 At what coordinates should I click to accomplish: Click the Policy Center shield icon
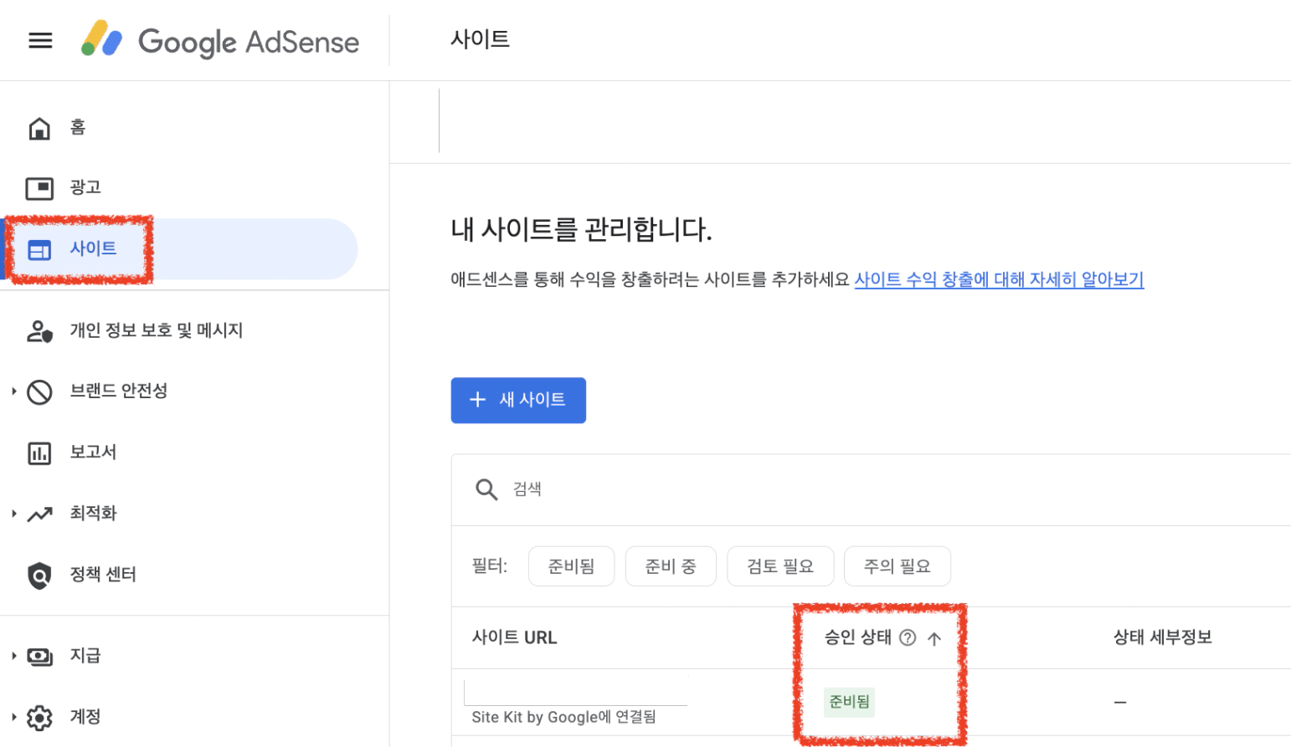click(x=39, y=575)
